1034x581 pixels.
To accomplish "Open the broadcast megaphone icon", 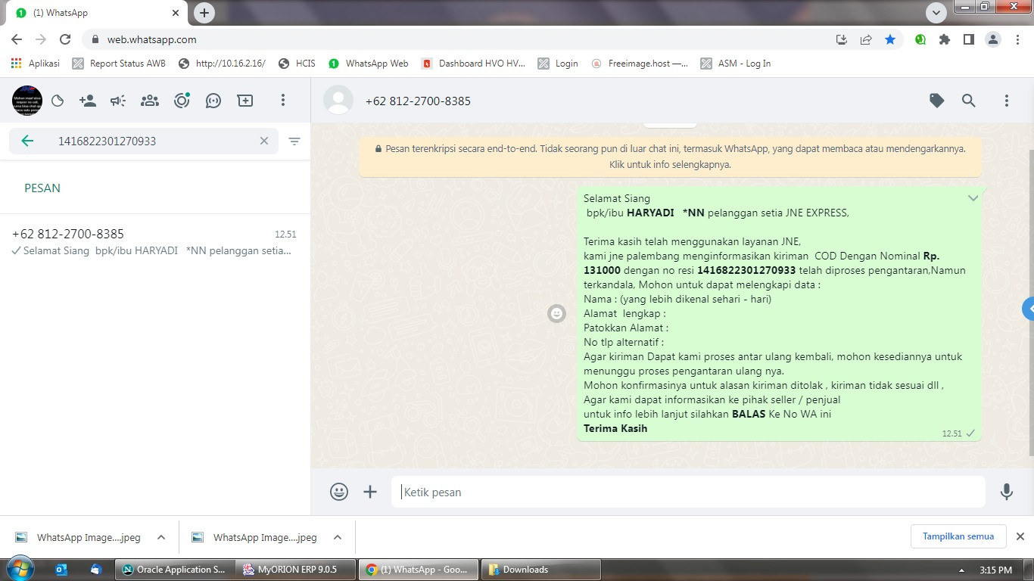I will (118, 101).
